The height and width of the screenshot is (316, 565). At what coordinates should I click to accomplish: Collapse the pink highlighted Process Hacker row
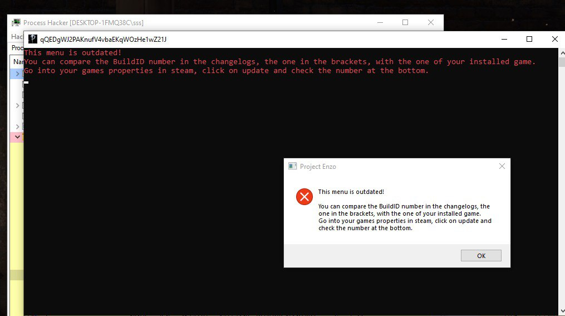click(17, 137)
